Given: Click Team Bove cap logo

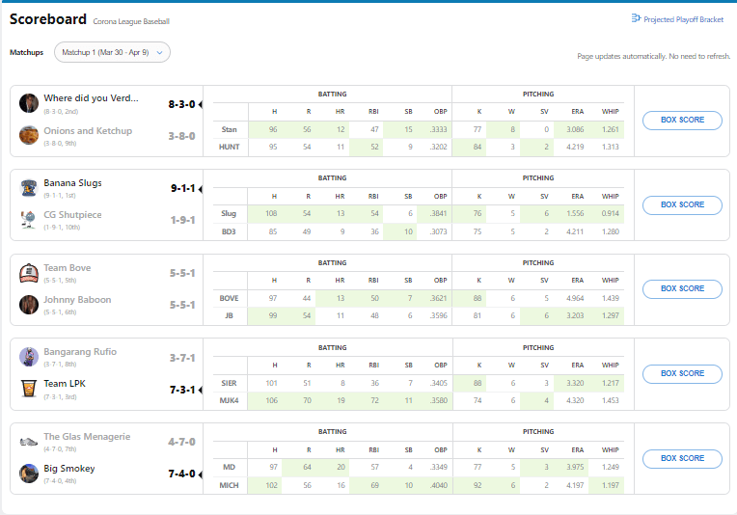Looking at the screenshot, I should (x=29, y=273).
